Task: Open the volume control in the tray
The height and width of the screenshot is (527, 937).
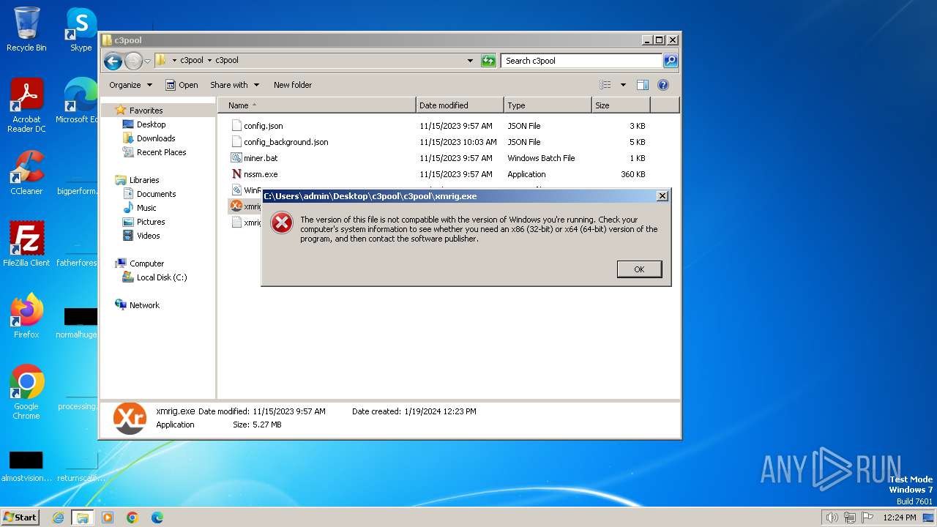Action: (832, 517)
